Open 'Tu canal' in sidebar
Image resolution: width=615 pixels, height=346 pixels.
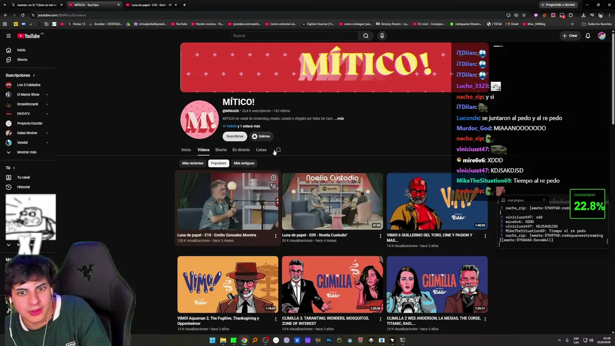[23, 177]
